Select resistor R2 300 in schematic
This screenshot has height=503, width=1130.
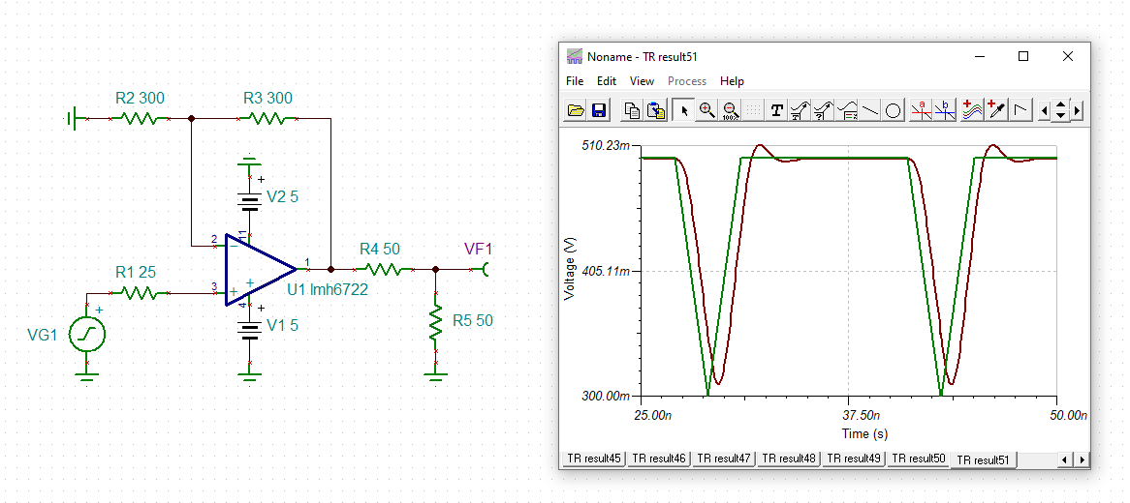coord(141,118)
